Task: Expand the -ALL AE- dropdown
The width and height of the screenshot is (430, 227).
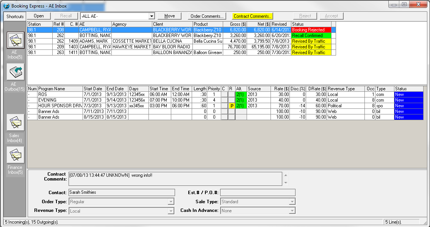Action: pos(152,16)
